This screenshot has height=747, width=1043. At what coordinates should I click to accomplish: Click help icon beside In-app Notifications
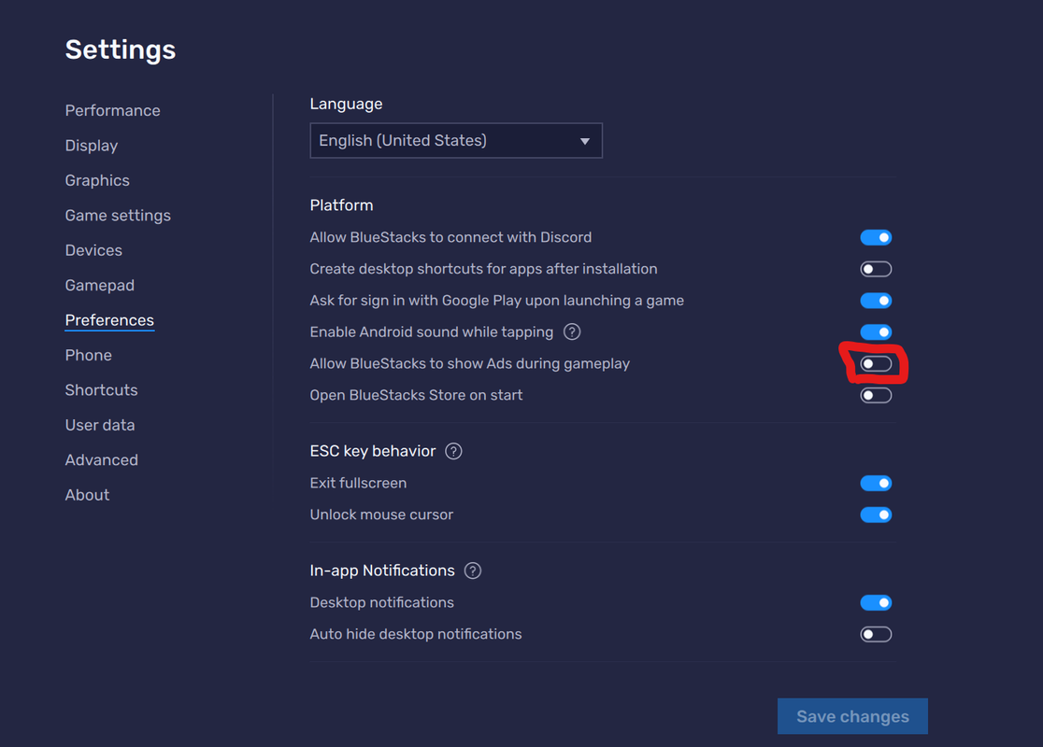(472, 571)
